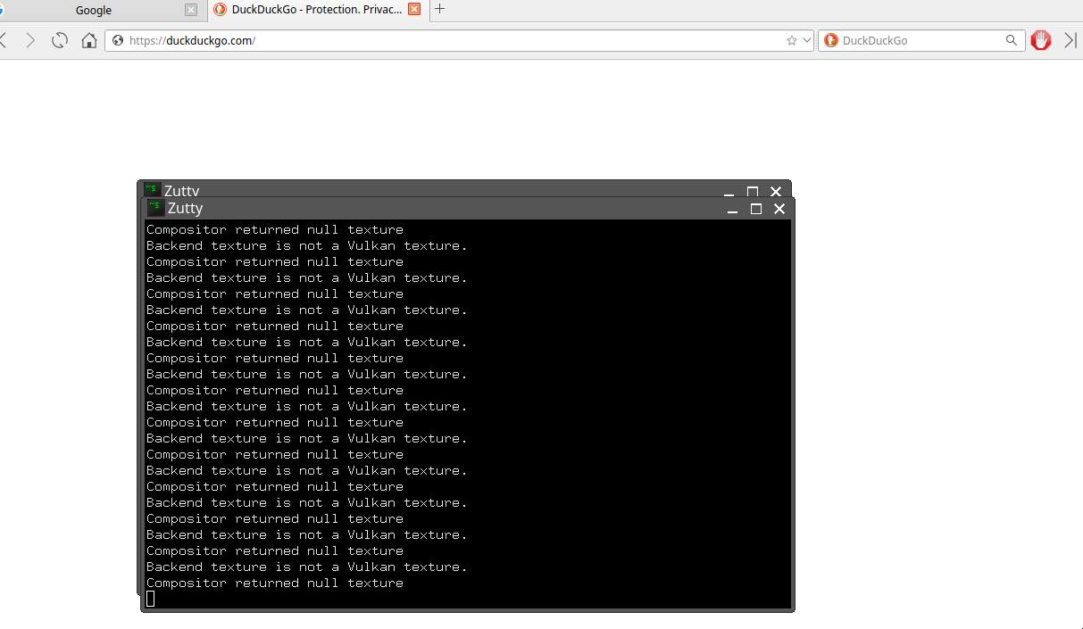Close the DuckDuckGo tab
The height and width of the screenshot is (629, 1083).
(413, 10)
